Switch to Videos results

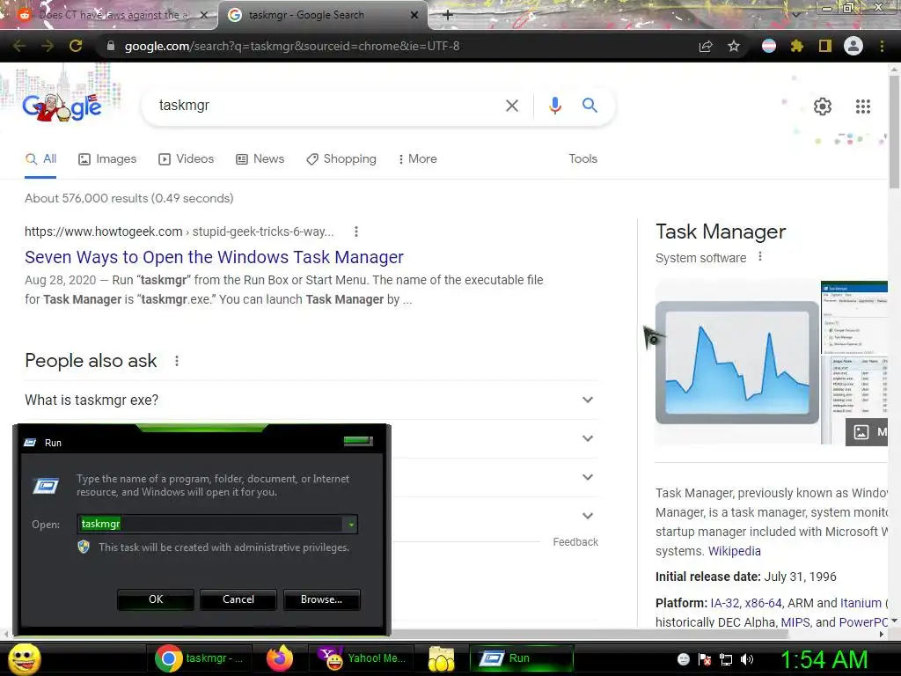tap(187, 159)
